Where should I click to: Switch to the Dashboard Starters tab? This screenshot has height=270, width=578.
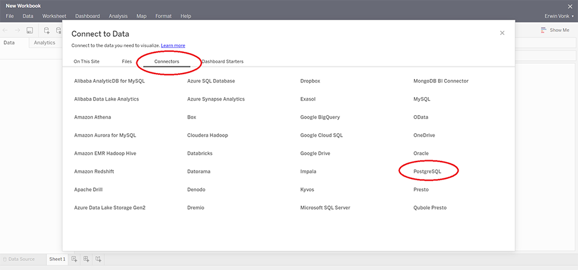[223, 61]
